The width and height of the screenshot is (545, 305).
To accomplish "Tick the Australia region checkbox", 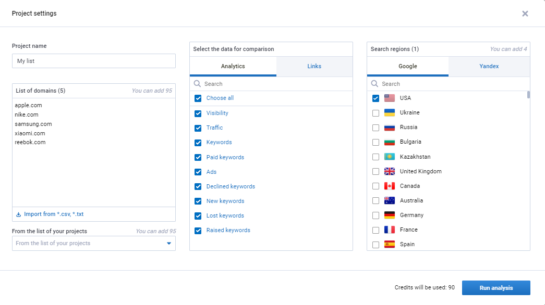I will 376,200.
